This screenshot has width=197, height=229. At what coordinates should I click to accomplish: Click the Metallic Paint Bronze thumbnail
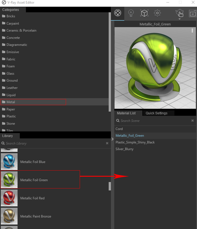(9, 216)
